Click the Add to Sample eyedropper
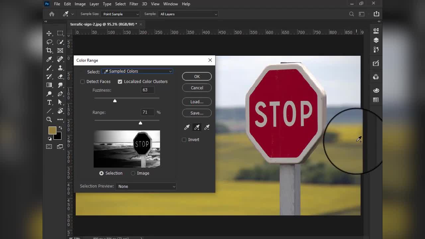The image size is (425, 239). (x=197, y=127)
